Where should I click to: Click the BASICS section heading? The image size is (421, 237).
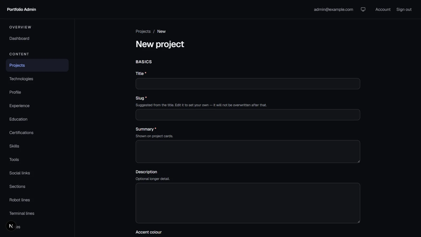point(144,62)
